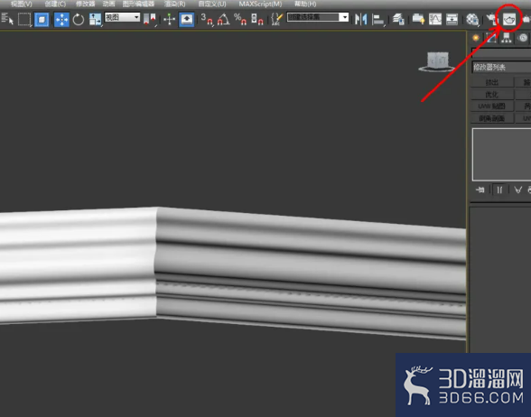Click the Pin Stack icon
The width and height of the screenshot is (531, 417).
point(480,190)
